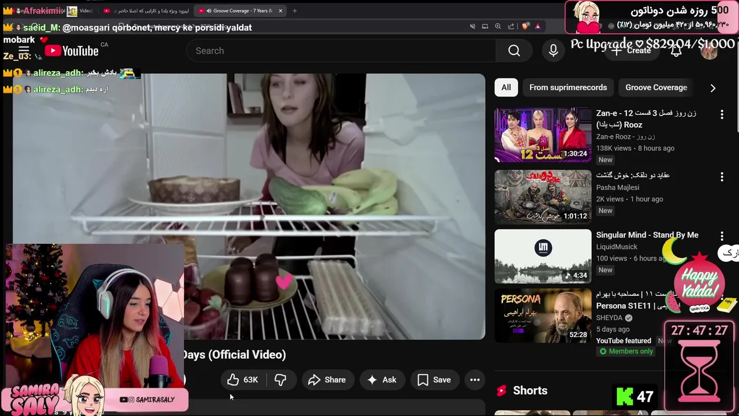Screen dimensions: 739x416
Task: Click the Create button
Action: [x=631, y=51]
